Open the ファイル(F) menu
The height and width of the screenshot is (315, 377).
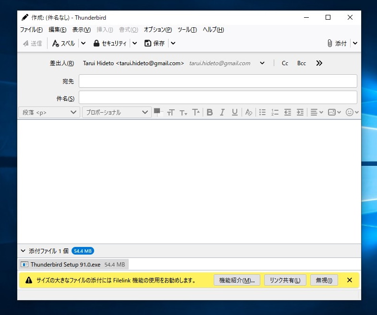click(31, 30)
